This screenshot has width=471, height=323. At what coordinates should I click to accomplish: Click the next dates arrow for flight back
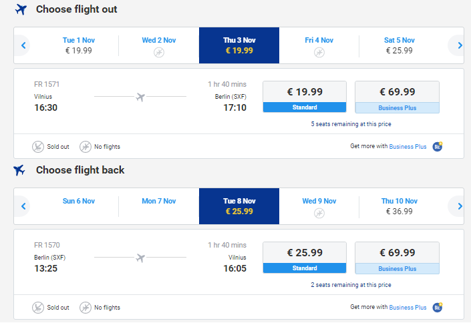(x=459, y=206)
